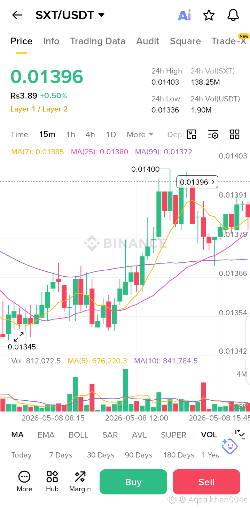The image size is (250, 508).
Task: Tap the back arrow icon
Action: pyautogui.click(x=17, y=15)
